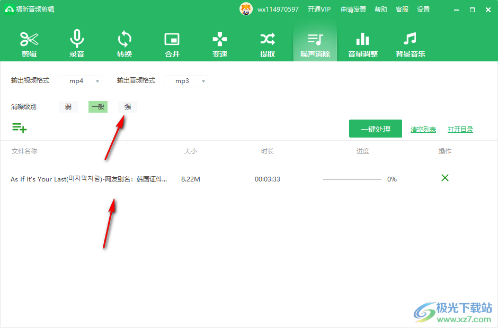Select the 录音 microphone tool
The height and width of the screenshot is (328, 498).
77,44
